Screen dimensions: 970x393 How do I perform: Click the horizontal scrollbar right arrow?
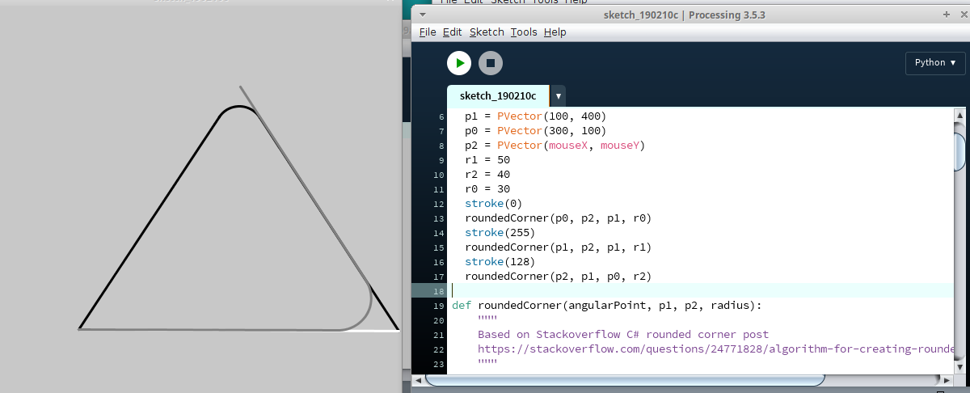(x=947, y=379)
